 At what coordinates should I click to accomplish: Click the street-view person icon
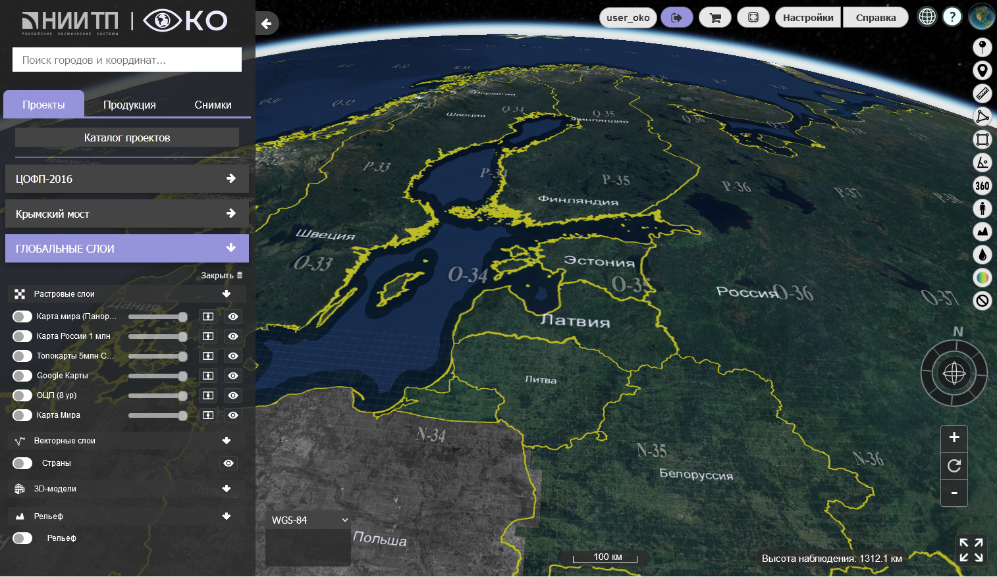pyautogui.click(x=982, y=209)
